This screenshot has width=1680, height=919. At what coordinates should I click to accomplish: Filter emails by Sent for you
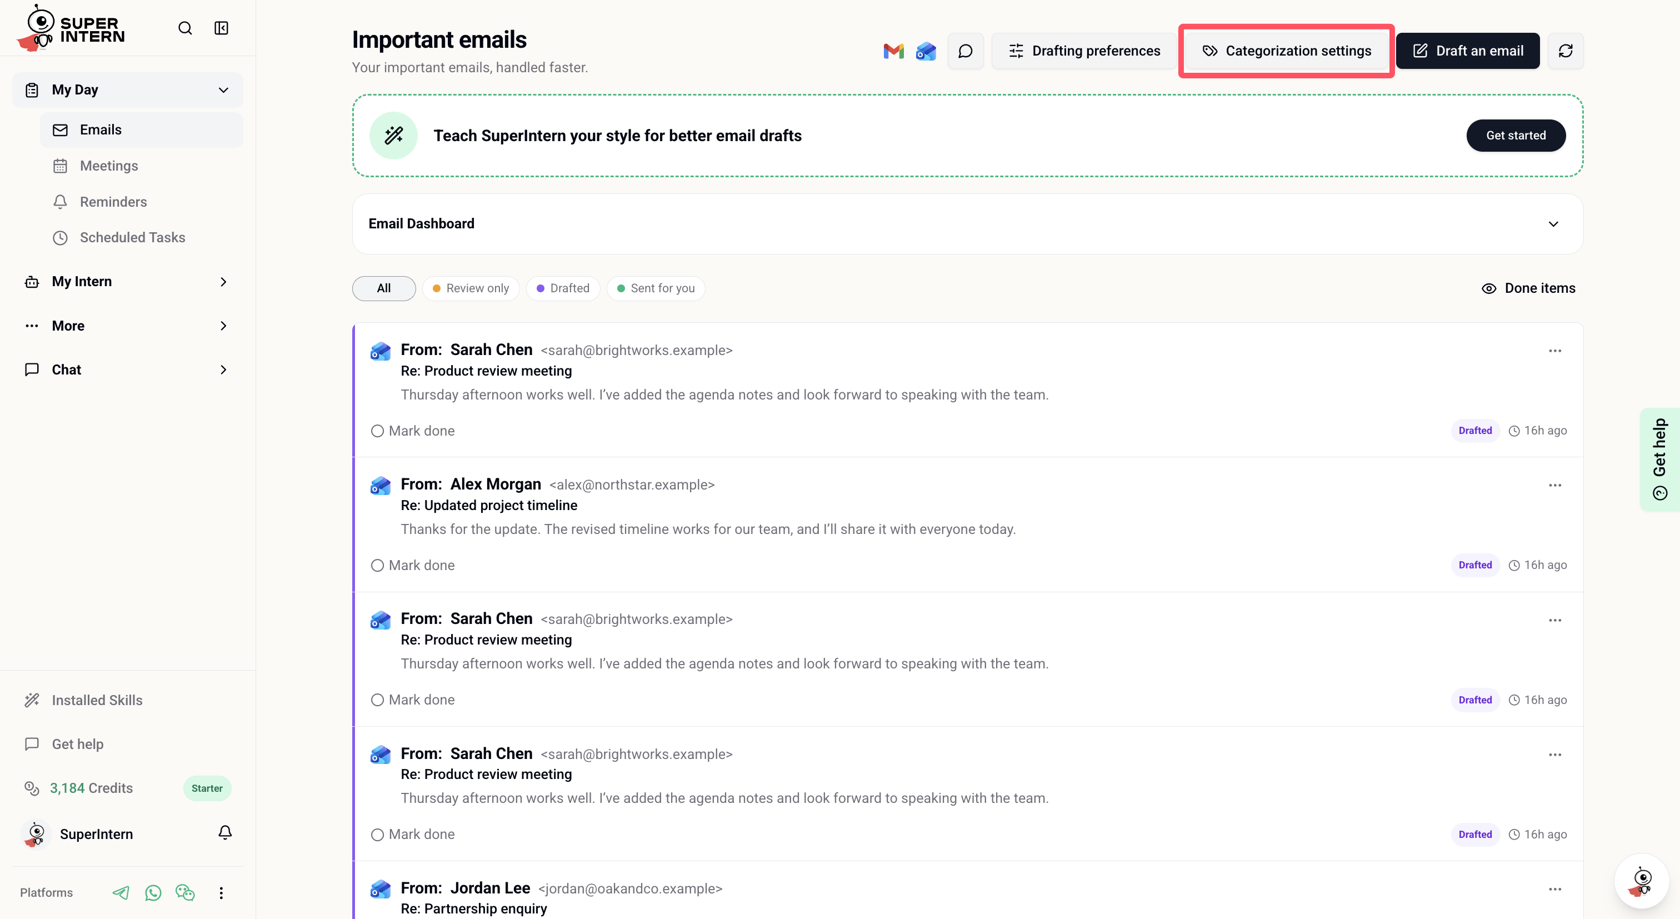[x=656, y=288]
